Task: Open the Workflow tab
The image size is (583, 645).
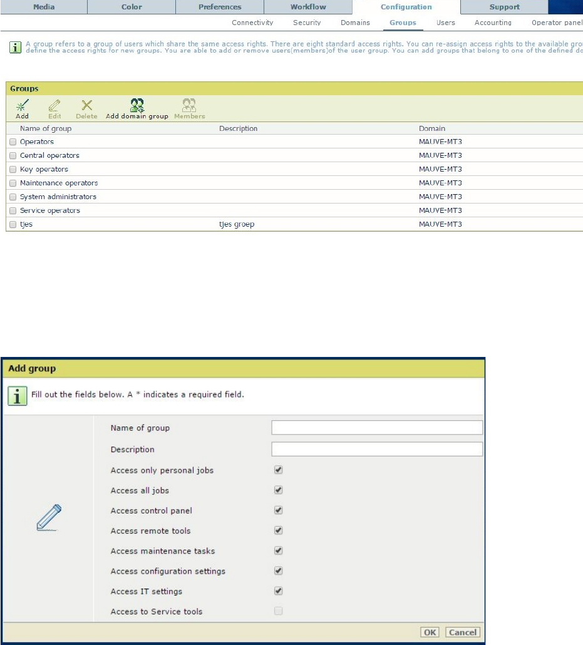Action: pyautogui.click(x=308, y=7)
